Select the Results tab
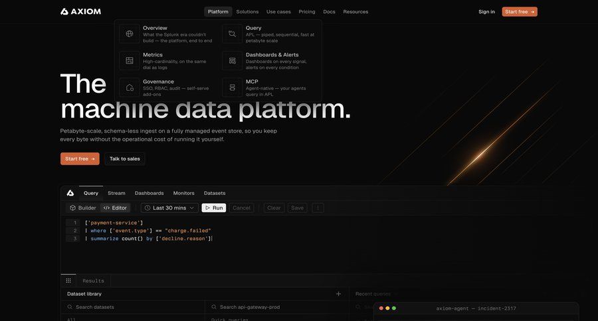This screenshot has height=321, width=598. [94, 281]
